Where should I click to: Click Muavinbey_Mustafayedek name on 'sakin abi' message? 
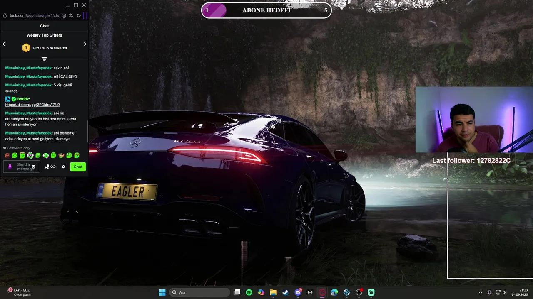(29, 68)
